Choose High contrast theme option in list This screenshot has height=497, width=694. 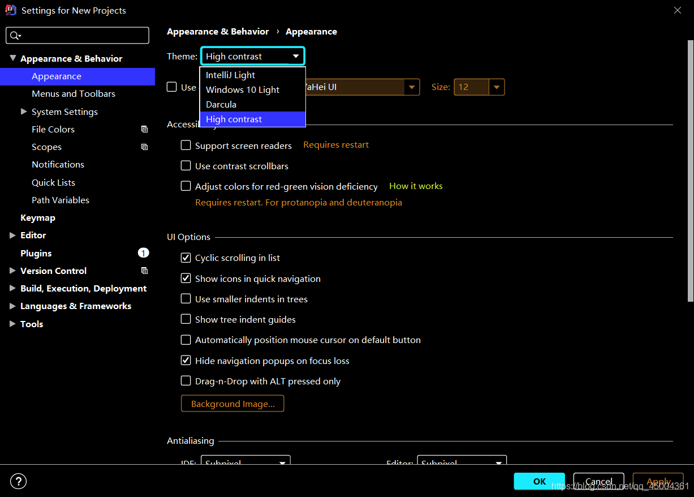click(252, 119)
